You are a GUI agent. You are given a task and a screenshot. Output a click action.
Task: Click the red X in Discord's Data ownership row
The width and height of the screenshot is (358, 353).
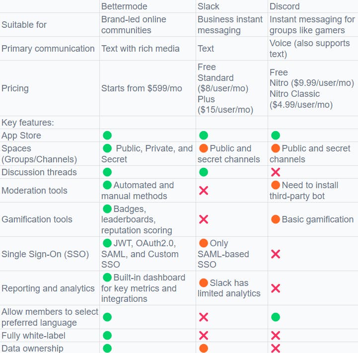[276, 348]
